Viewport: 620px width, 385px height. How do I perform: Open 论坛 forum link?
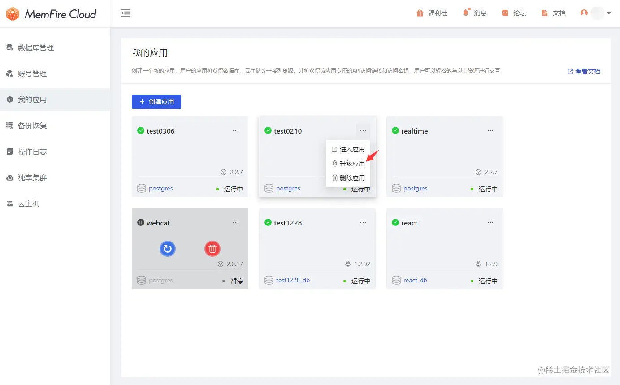(514, 13)
